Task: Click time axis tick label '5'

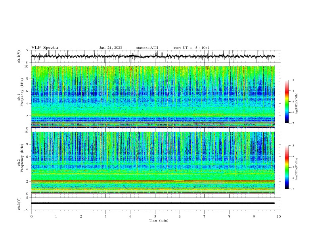Action: (x=155, y=216)
